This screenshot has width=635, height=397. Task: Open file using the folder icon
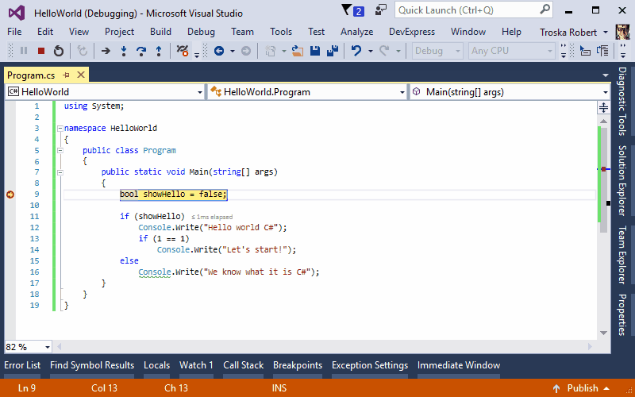click(298, 51)
